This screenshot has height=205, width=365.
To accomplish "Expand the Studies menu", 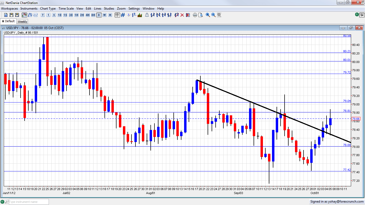I will pyautogui.click(x=109, y=9).
